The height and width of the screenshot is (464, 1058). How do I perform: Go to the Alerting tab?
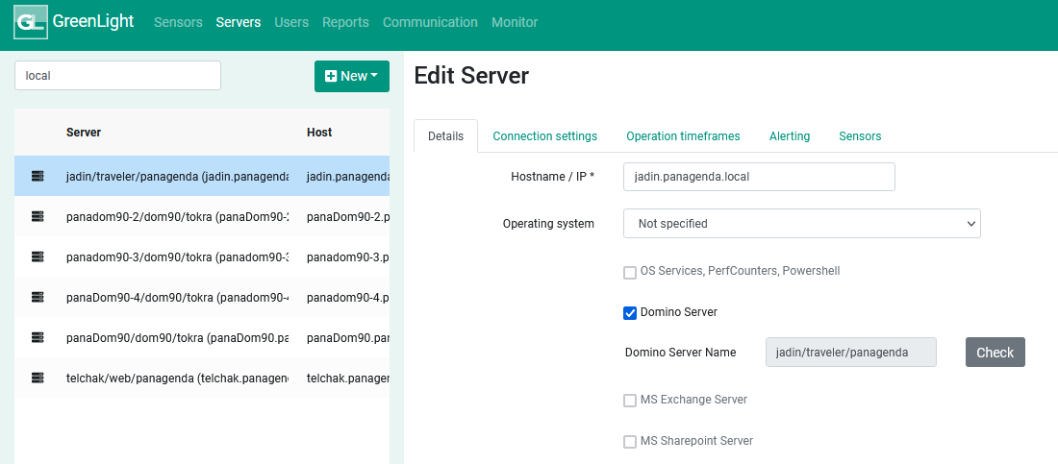(x=789, y=136)
